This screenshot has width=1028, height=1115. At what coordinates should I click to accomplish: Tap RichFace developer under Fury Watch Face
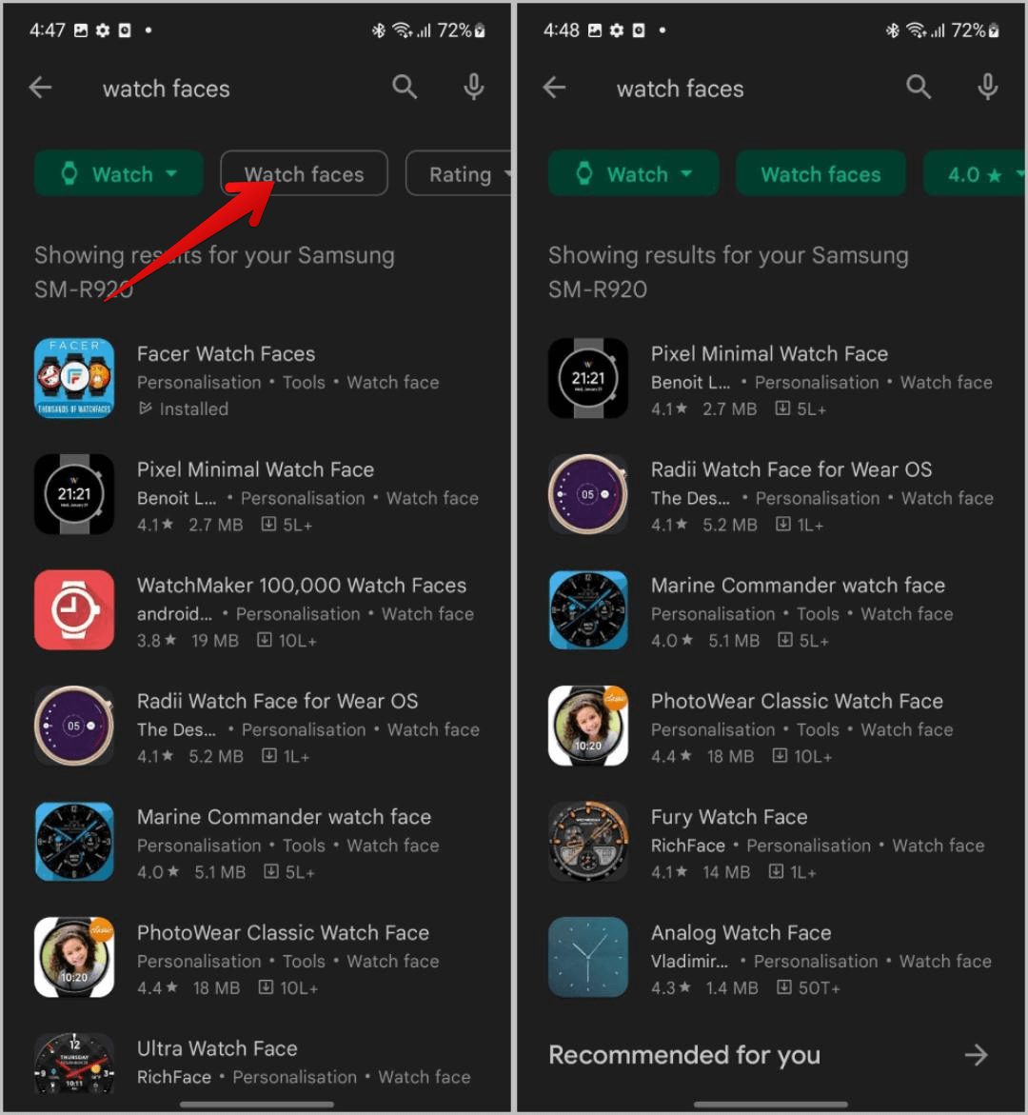687,846
